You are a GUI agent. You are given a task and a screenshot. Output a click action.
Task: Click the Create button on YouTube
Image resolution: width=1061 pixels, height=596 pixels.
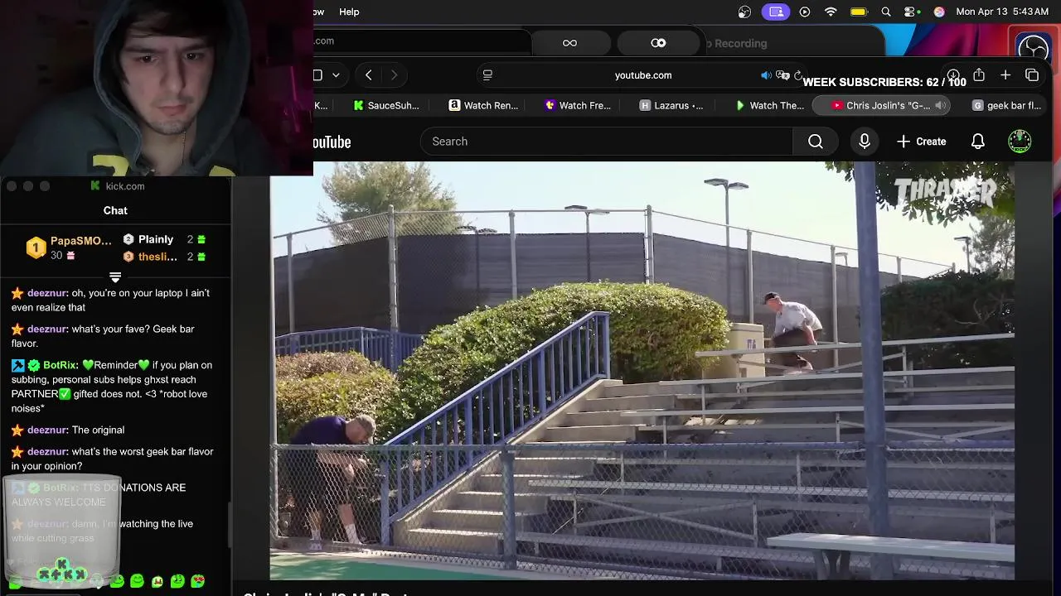tap(921, 142)
